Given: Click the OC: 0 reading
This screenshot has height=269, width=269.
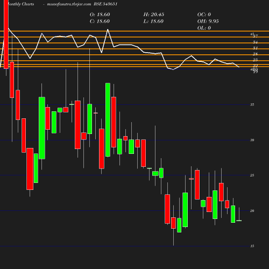Looking at the screenshot, I should [x=204, y=15].
